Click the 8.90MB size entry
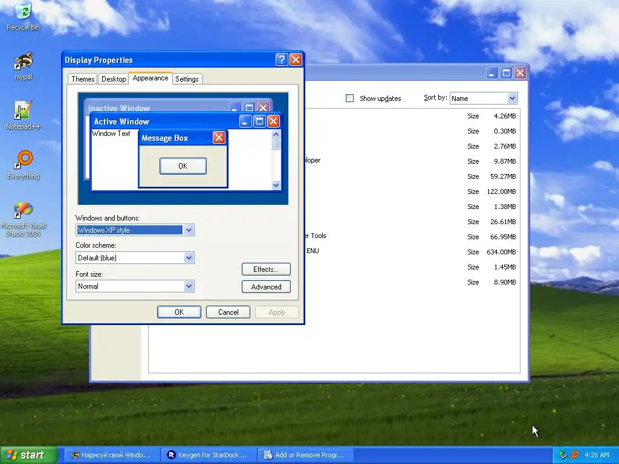This screenshot has width=619, height=464. click(x=505, y=282)
